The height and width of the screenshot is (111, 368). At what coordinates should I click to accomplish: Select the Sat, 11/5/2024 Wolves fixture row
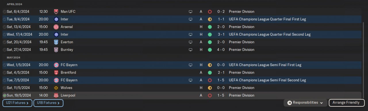click(182, 88)
